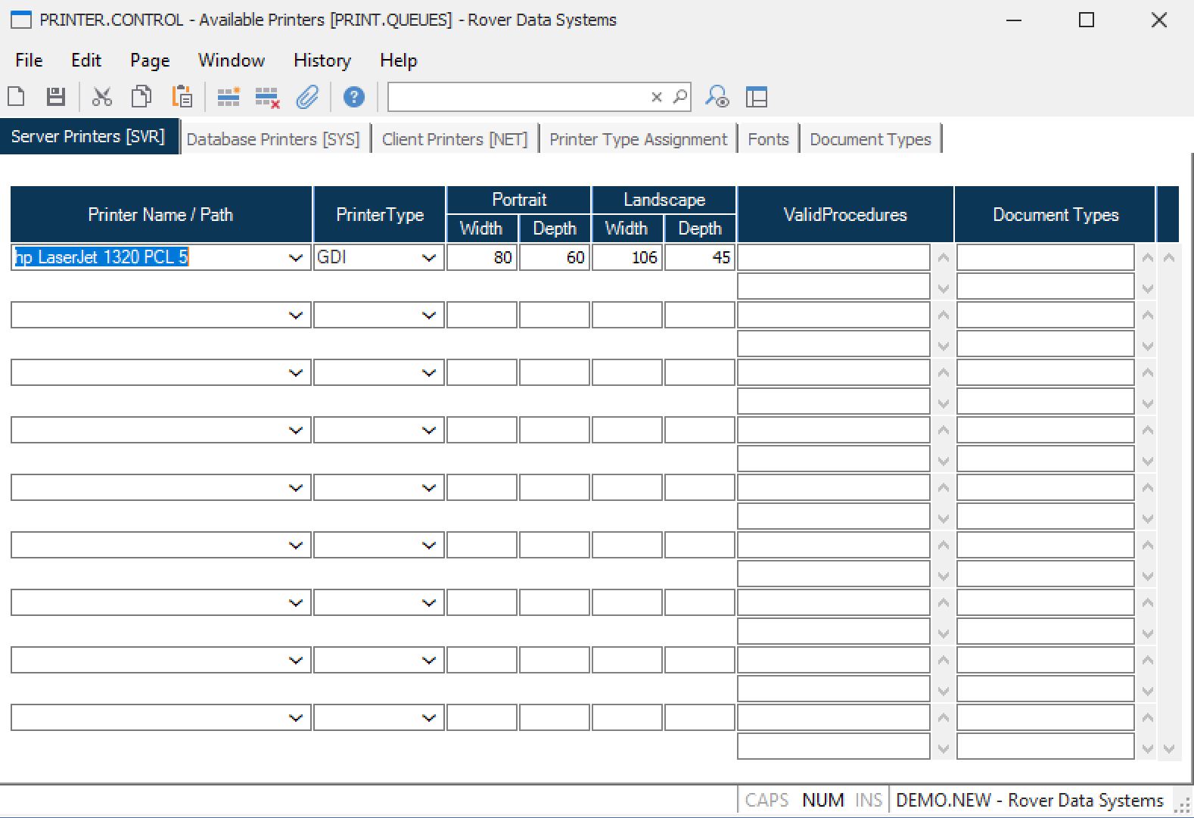
Task: Click the Cut scissors icon
Action: click(x=101, y=97)
